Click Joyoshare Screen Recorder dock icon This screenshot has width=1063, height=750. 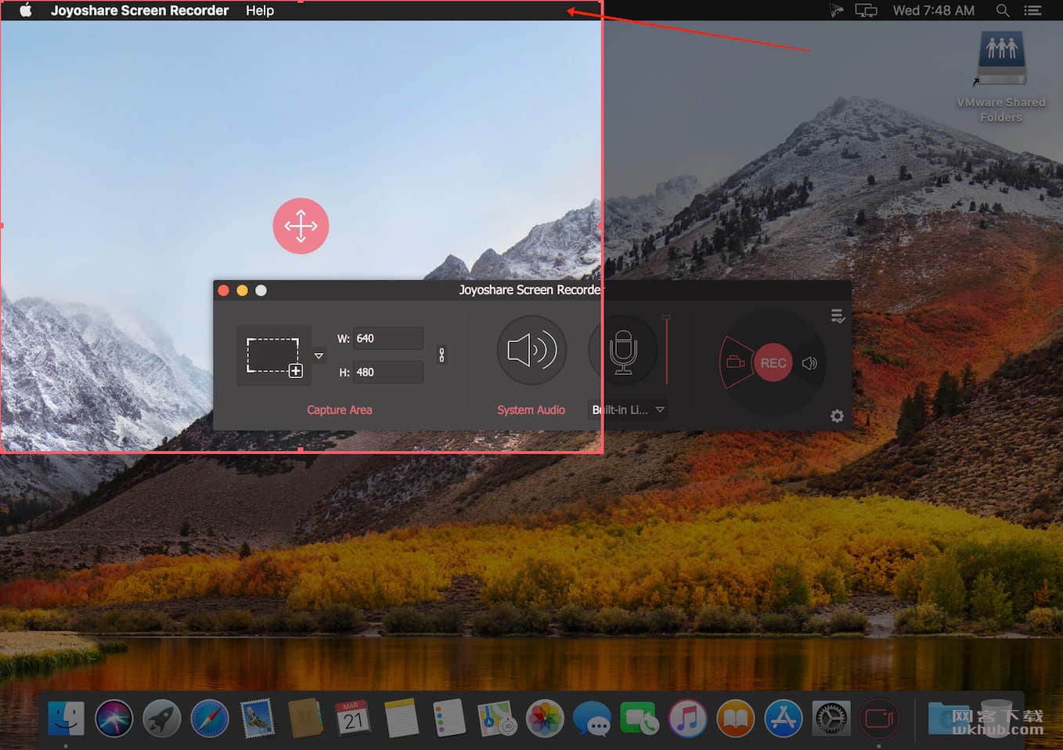click(x=879, y=718)
